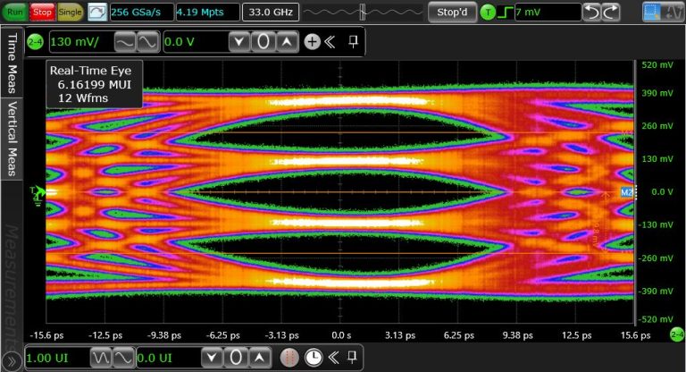Click the M2 marker tag on the right edge
The image size is (686, 372).
627,192
